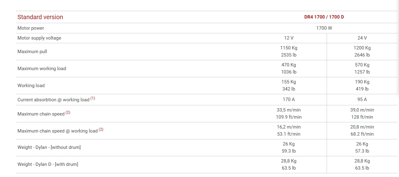Click the "2646 lb" maximum pull value
The image size is (399, 177).
click(362, 55)
